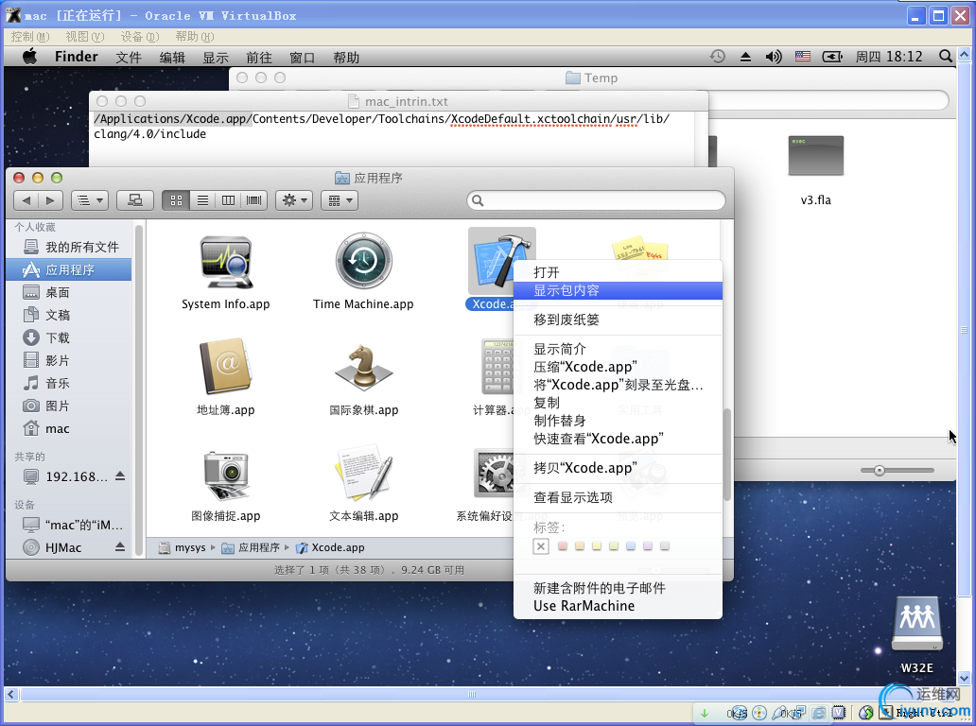Open 桌面 in the Finder sidebar
This screenshot has width=976, height=726.
click(x=70, y=292)
